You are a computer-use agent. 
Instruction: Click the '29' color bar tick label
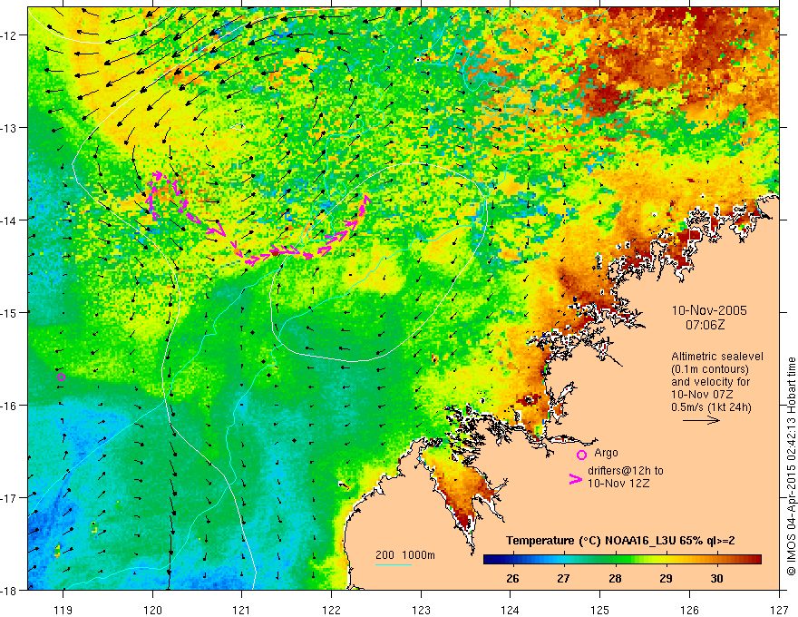pos(666,579)
